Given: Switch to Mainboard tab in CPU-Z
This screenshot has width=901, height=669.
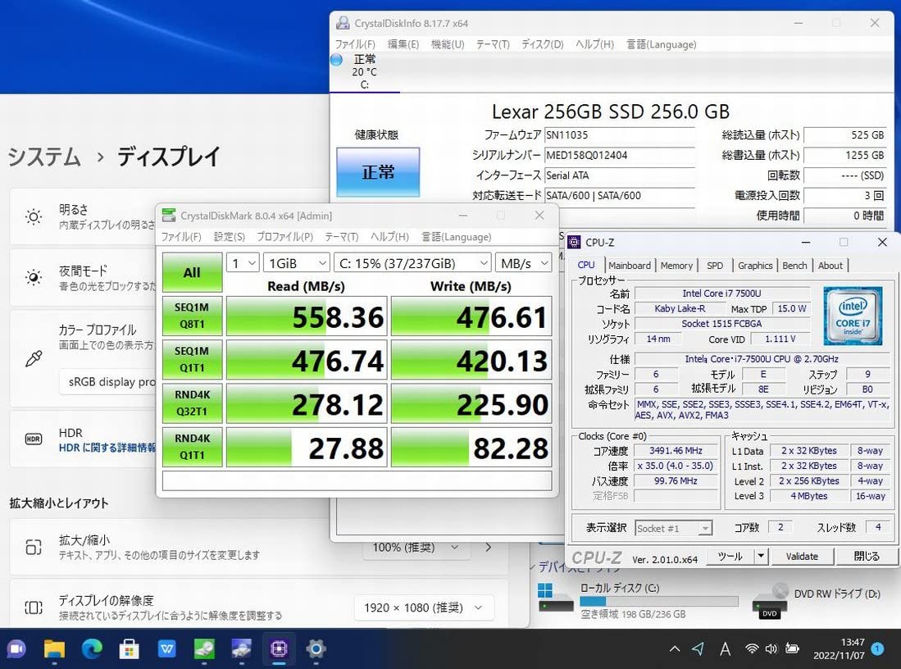Looking at the screenshot, I should click(x=629, y=266).
